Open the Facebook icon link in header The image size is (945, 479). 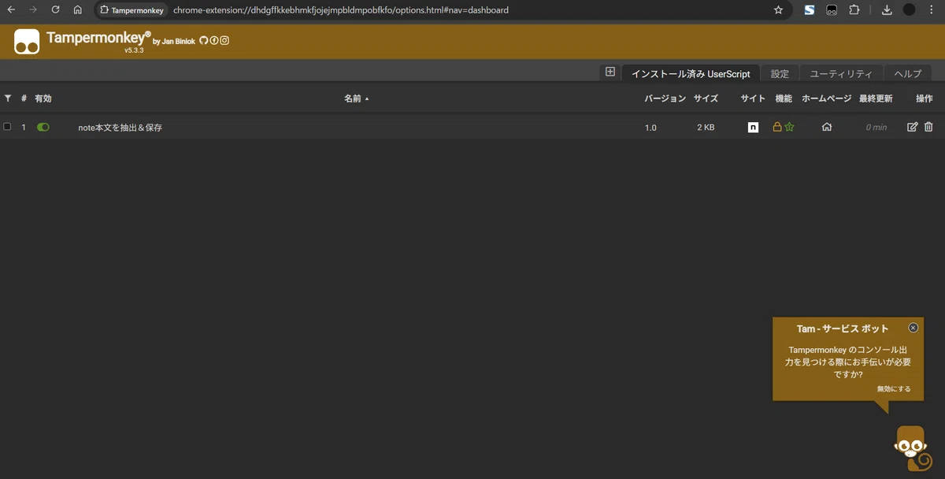[x=214, y=41]
